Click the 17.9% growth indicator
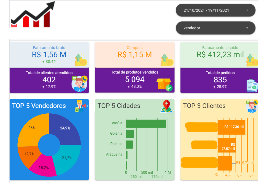This screenshot has height=183, width=258. point(49,87)
